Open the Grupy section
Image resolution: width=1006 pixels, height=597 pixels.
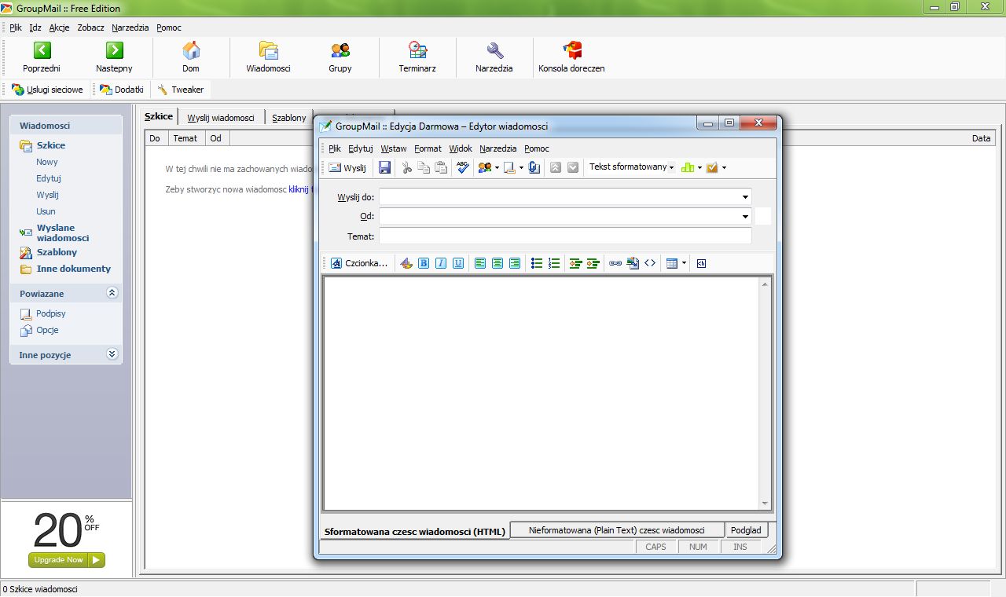click(x=340, y=58)
